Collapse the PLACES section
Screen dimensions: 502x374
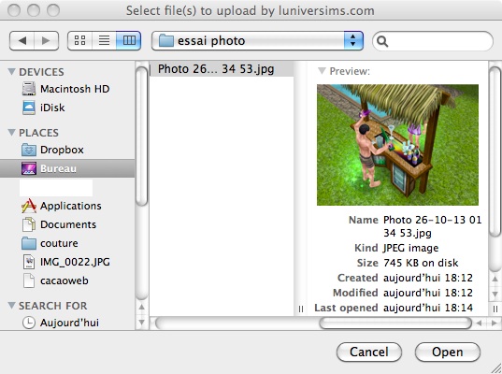pos(12,132)
